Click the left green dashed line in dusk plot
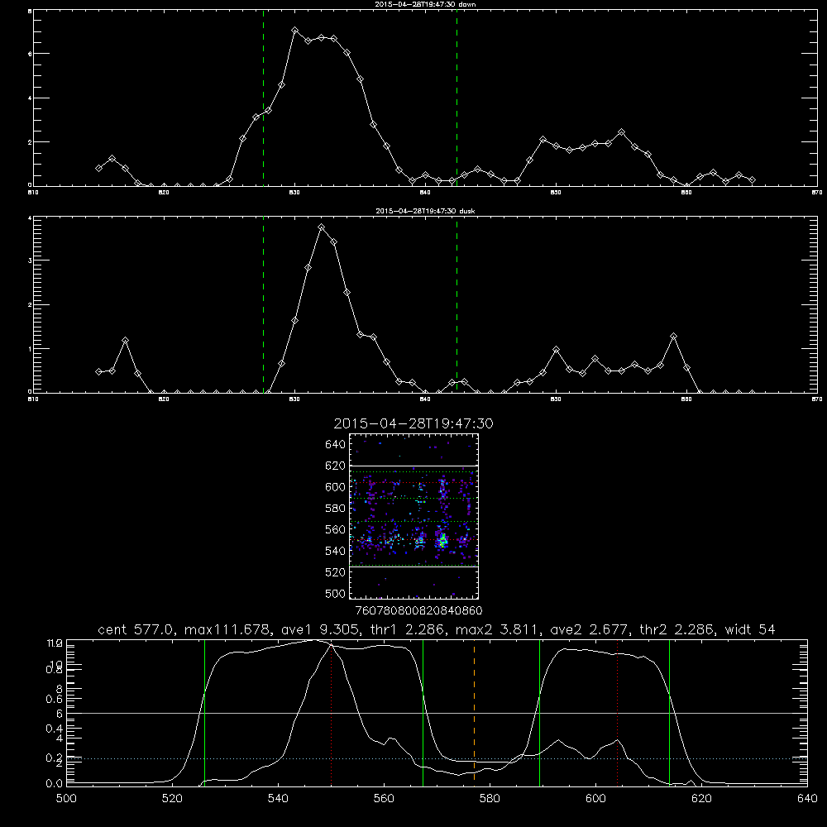The height and width of the screenshot is (827, 827). point(263,304)
